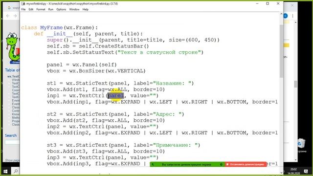Click the vbox = wx.BoxSizer line
Screen dimensions: 313x176
[96, 71]
